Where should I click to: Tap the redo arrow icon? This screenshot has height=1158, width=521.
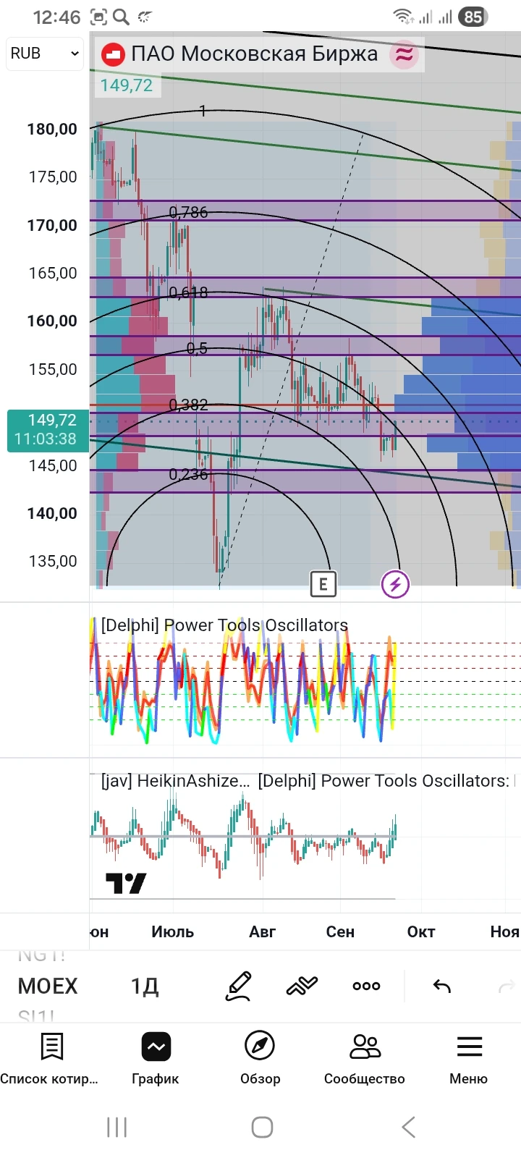pyautogui.click(x=507, y=986)
